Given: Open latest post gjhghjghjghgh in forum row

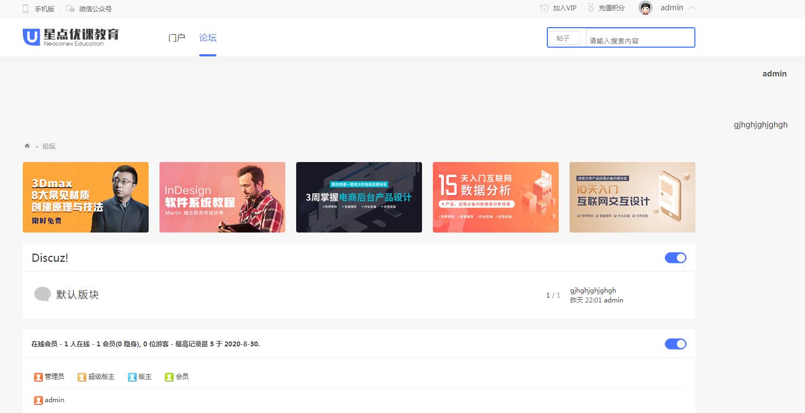Looking at the screenshot, I should (x=593, y=291).
